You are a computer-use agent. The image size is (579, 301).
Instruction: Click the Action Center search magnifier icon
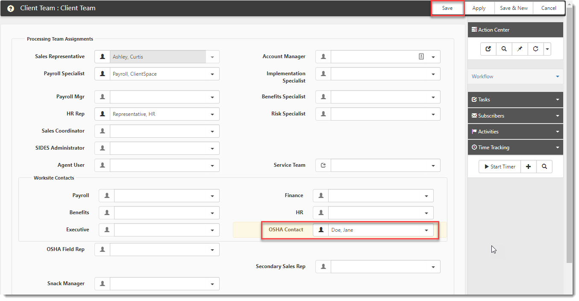tap(504, 49)
